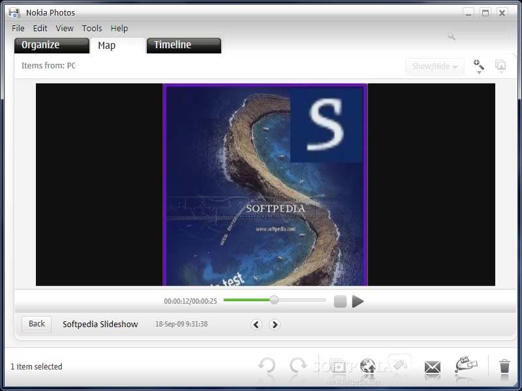The height and width of the screenshot is (391, 522).
Task: Click the 1 item selected status
Action: click(x=37, y=366)
